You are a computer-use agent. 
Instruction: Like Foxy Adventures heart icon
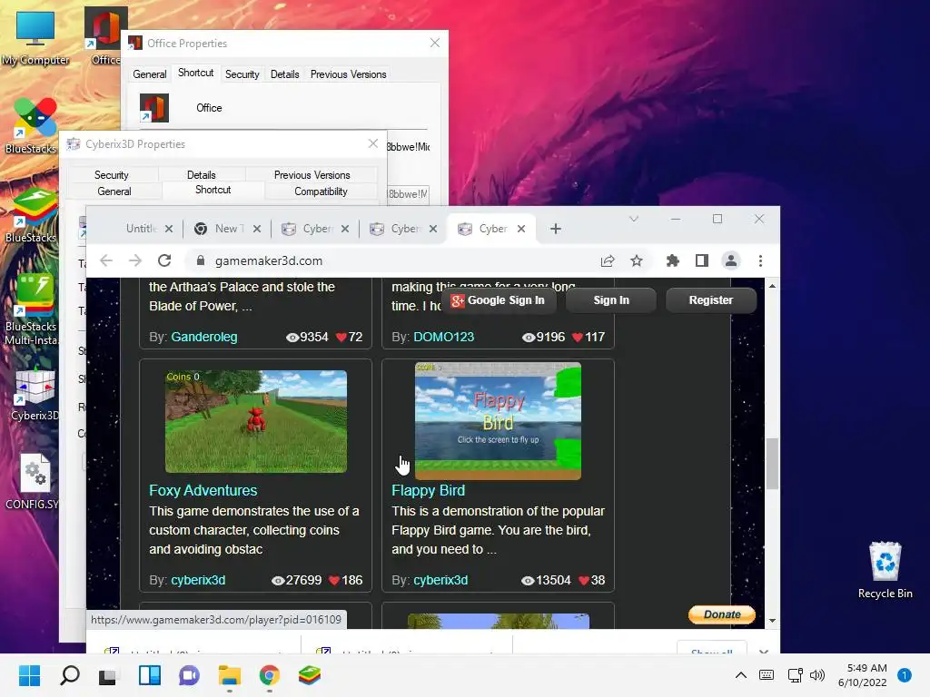tap(334, 580)
